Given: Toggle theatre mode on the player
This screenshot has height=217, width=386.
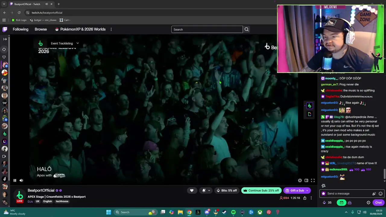Looking at the screenshot, I should [x=306, y=181].
